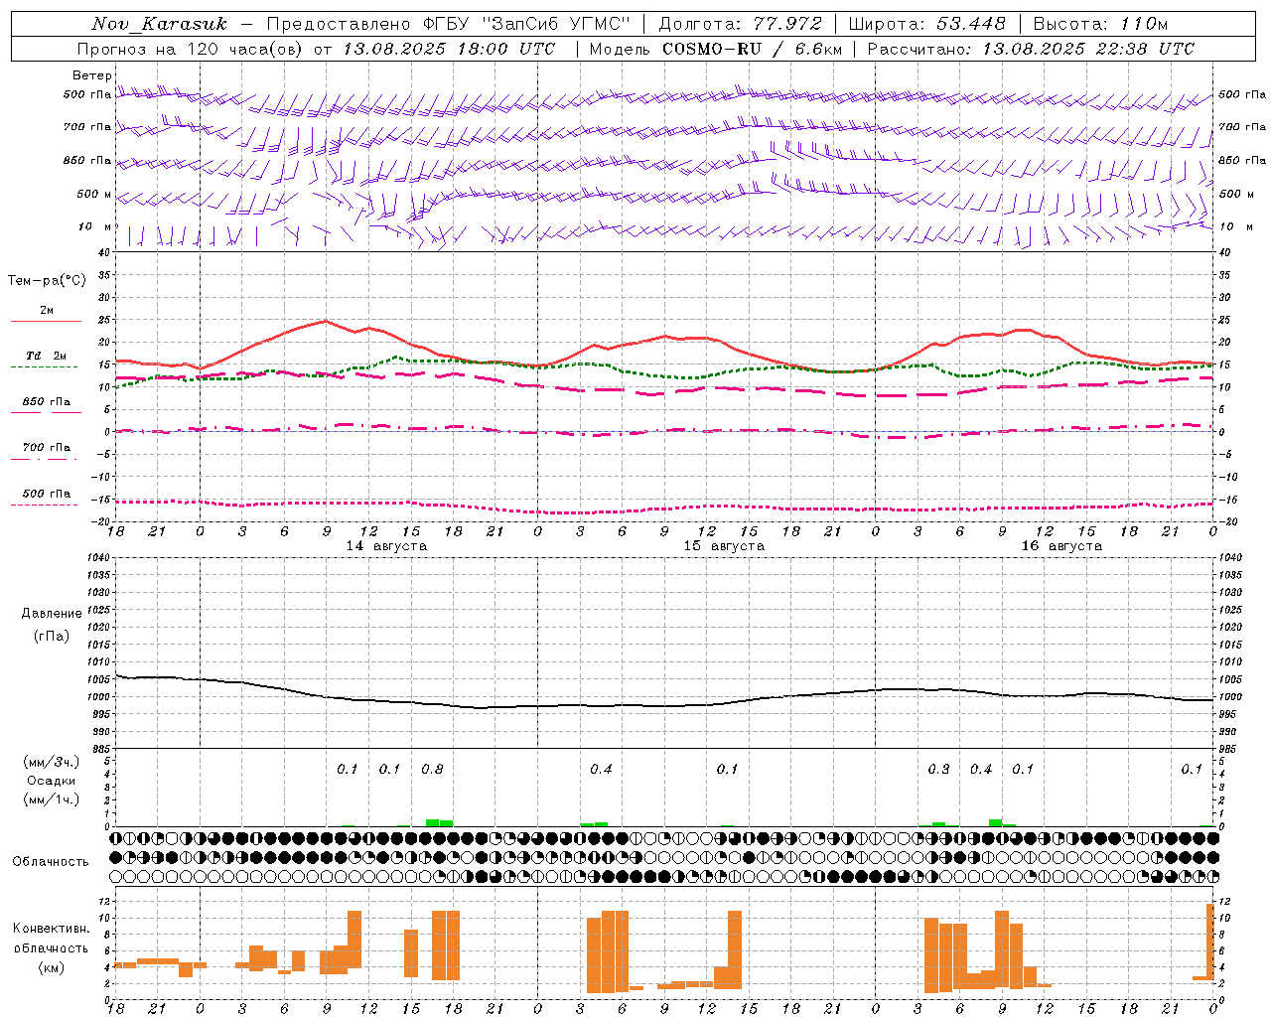Click the station name Nov_Karasuk in the header
Viewport: 1271px width, 1017px height.
(x=159, y=24)
